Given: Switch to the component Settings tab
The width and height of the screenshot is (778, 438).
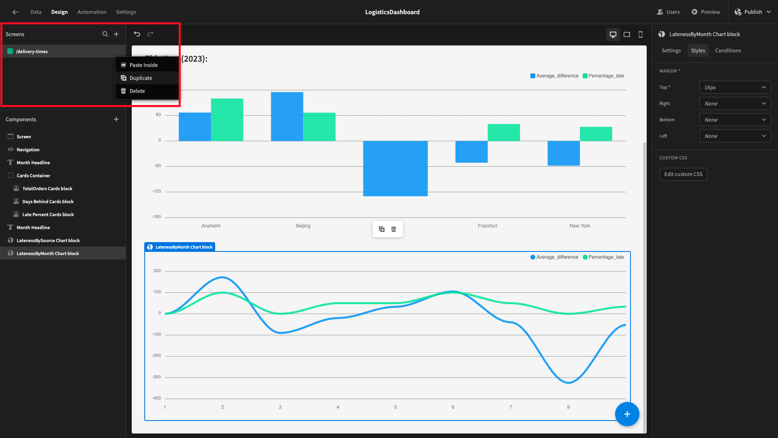Looking at the screenshot, I should point(671,50).
